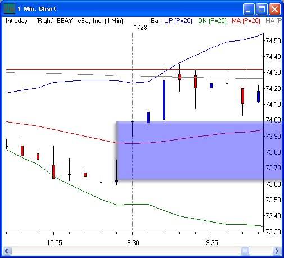Screen dimensions: 284x258
Task: Click the 9:30 time axis label
Action: pos(133,243)
